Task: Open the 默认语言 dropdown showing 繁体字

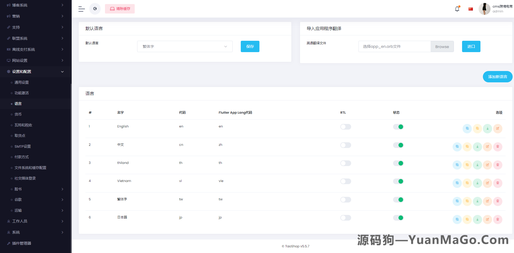Action: pyautogui.click(x=185, y=46)
